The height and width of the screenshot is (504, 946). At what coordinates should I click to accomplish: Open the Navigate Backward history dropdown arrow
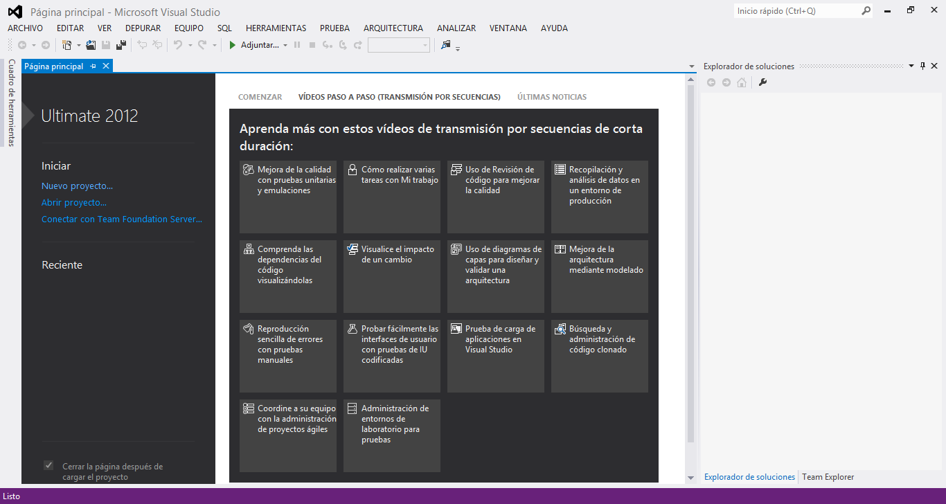[x=34, y=46]
